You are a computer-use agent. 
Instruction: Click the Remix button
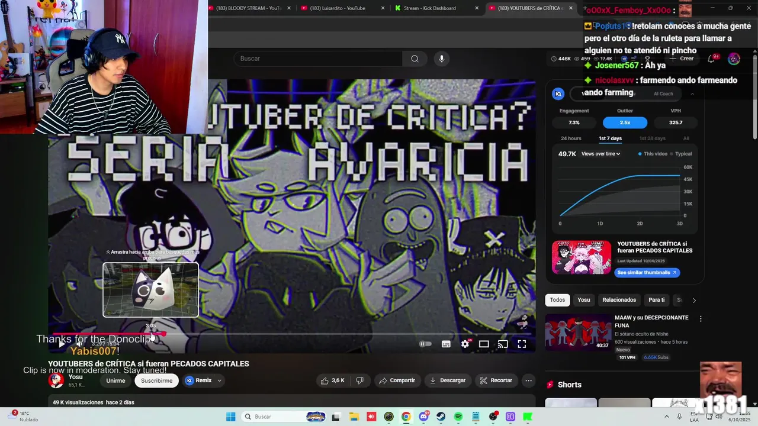coord(198,380)
